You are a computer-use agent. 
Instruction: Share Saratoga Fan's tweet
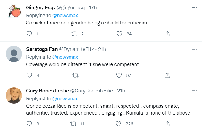[167, 75]
